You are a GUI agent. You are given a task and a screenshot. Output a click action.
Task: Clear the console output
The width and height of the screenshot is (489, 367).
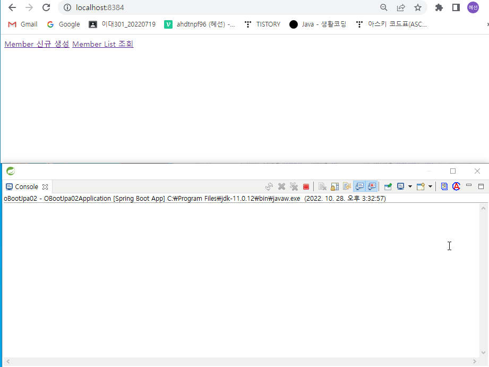click(322, 186)
